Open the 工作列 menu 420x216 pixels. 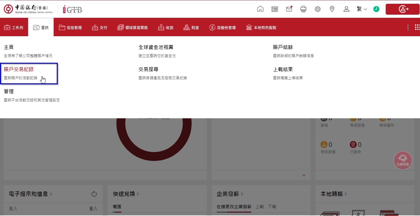click(14, 27)
